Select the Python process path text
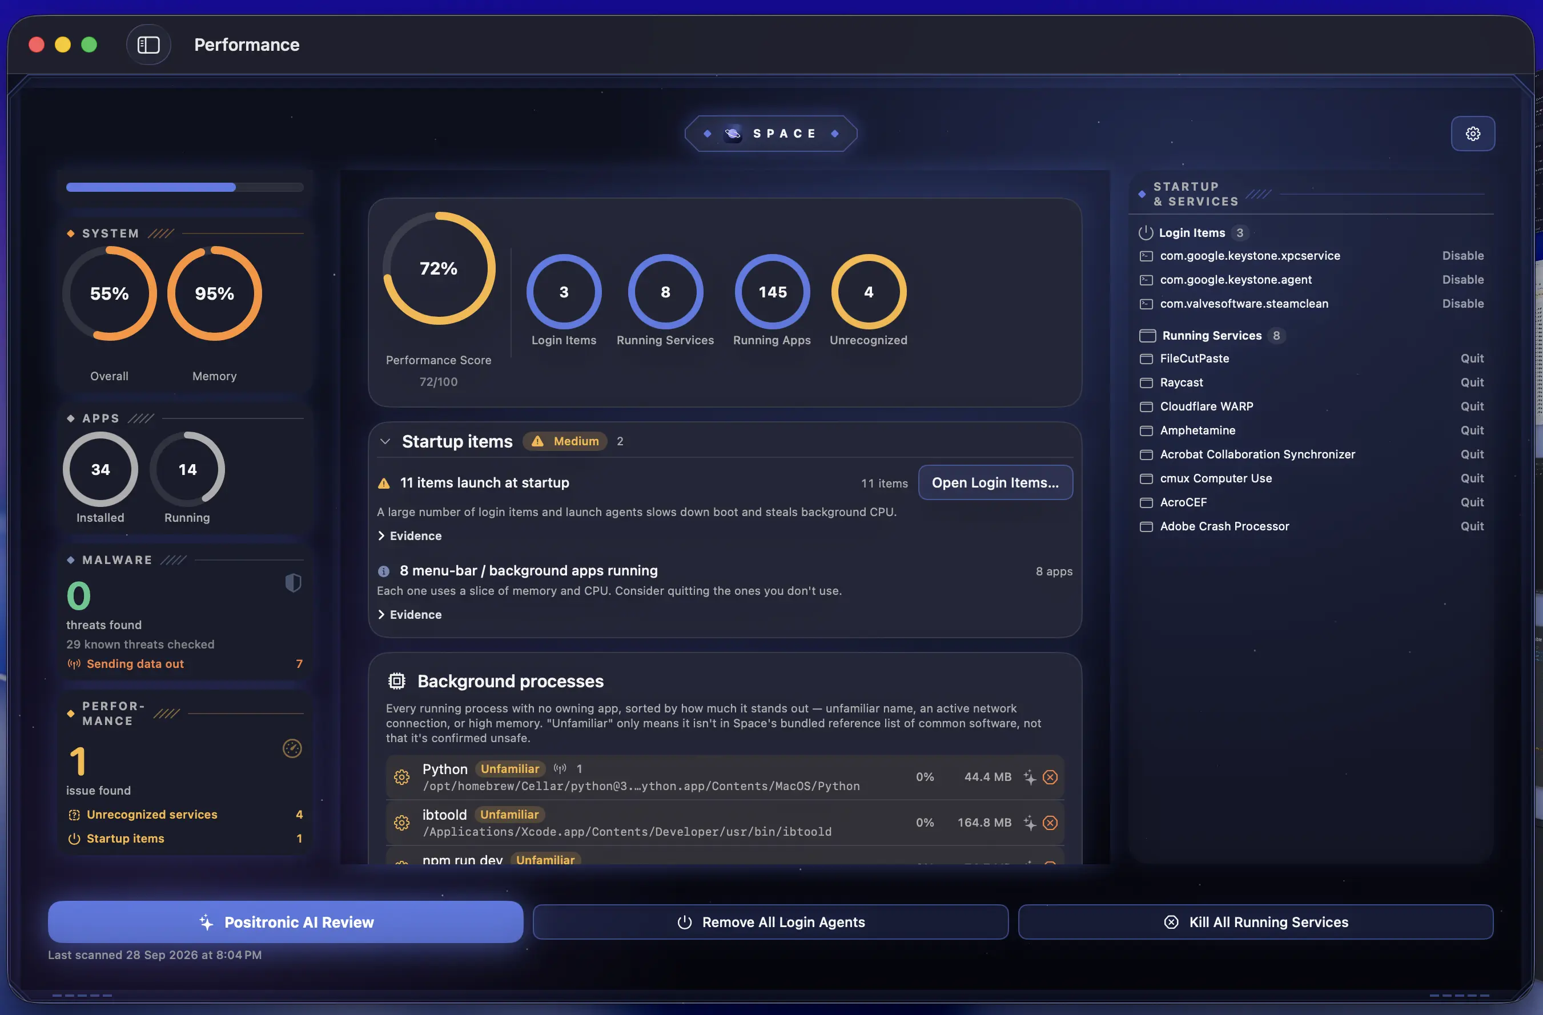Screen dimensions: 1543x1015 641,786
